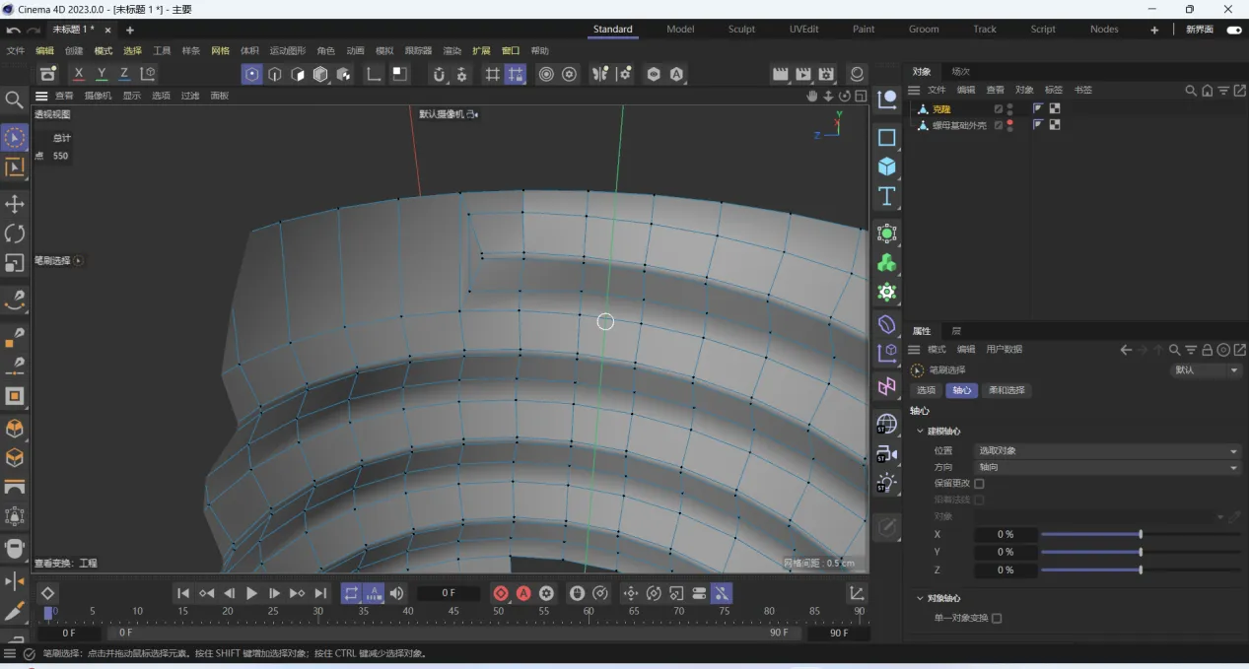
Task: Toggle the 保留更改 checkbox
Action: (979, 484)
